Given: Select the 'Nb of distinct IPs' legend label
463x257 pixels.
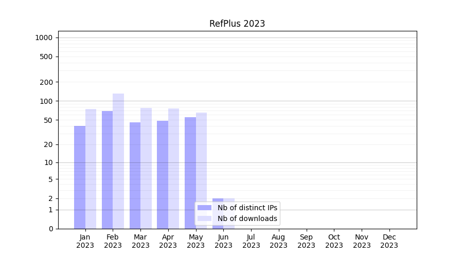Looking at the screenshot, I should click(247, 208).
